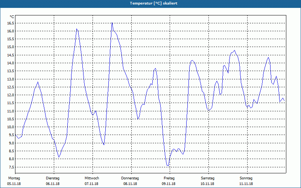
Task: Click the 15,5 axis value
Action: [11, 39]
